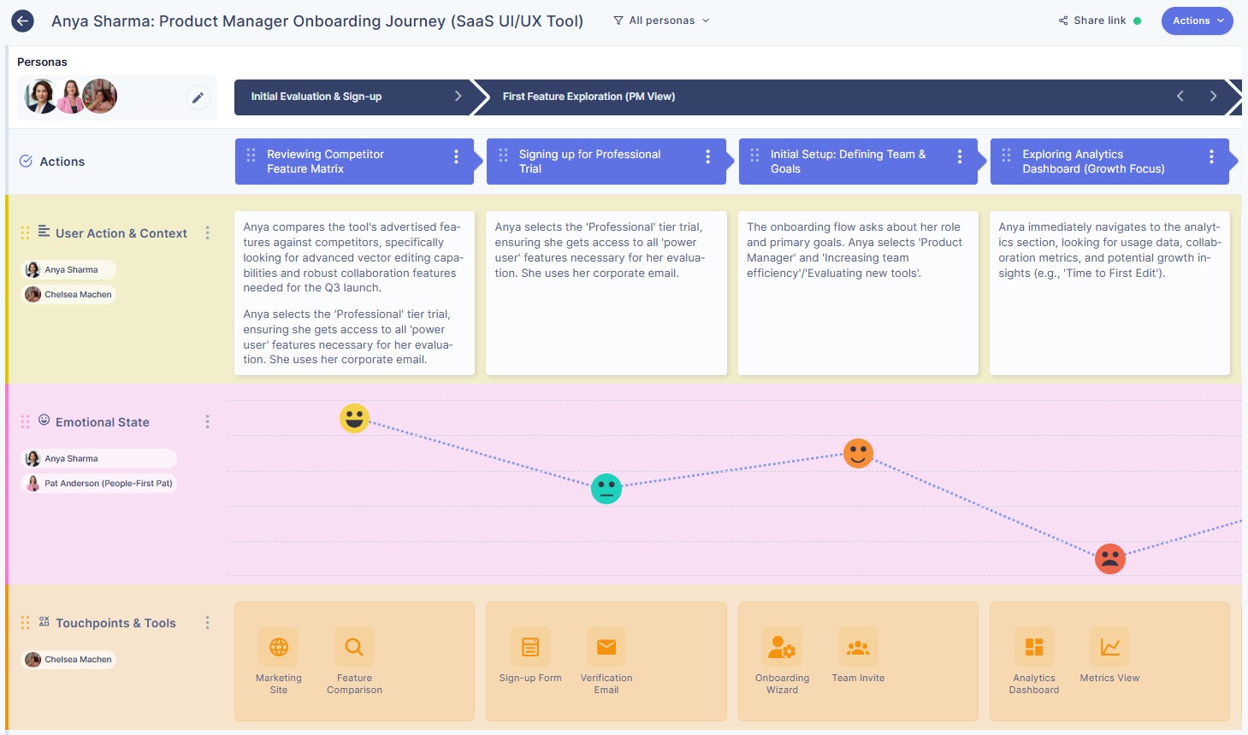
Task: Select the Marketing Site globe icon
Action: click(x=278, y=646)
